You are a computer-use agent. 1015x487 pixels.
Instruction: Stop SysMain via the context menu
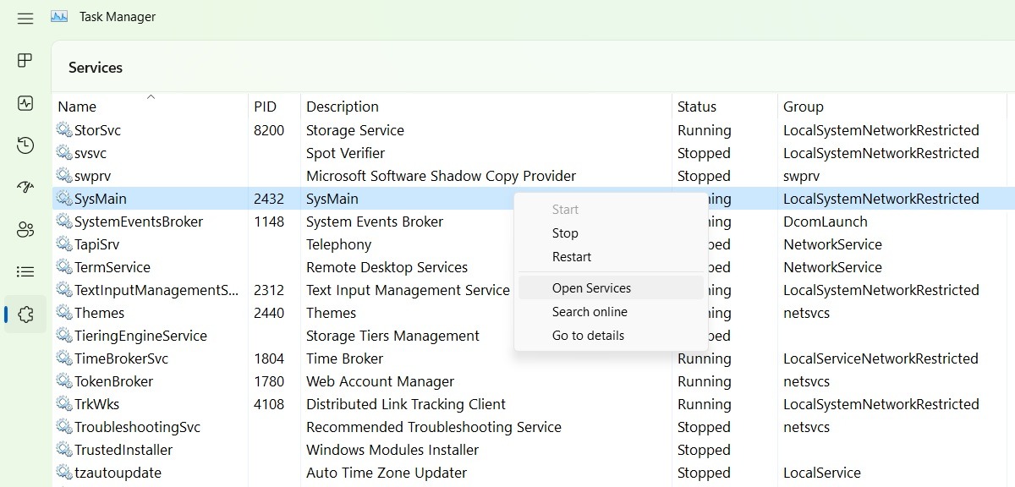[565, 233]
